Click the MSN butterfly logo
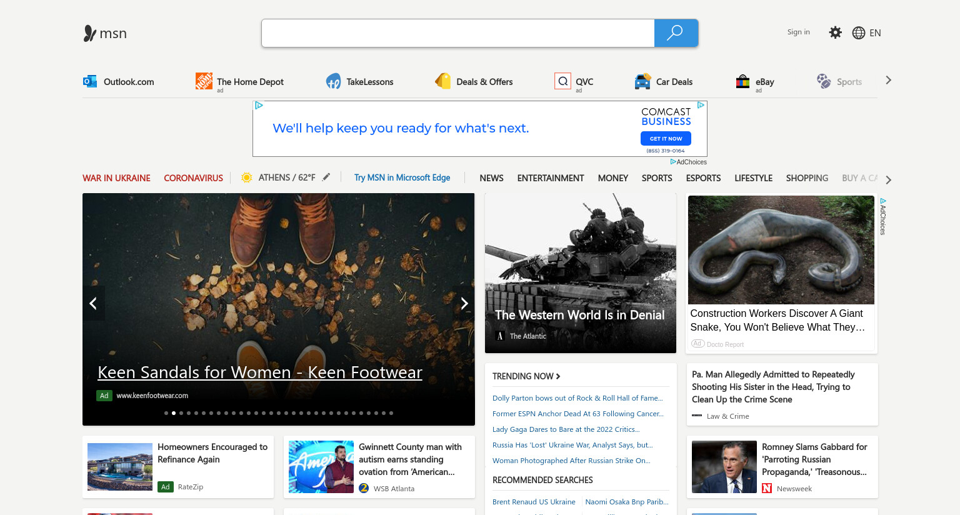This screenshot has width=960, height=515. pos(90,33)
